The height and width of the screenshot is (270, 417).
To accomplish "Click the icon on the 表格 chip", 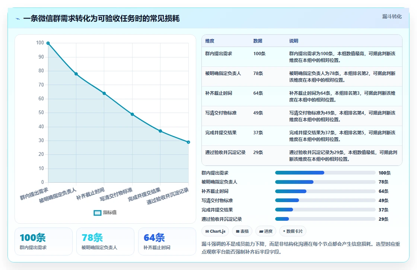I will coord(238,231).
